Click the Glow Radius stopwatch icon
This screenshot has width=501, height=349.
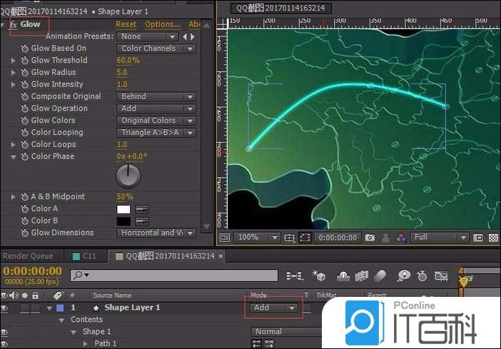24,73
